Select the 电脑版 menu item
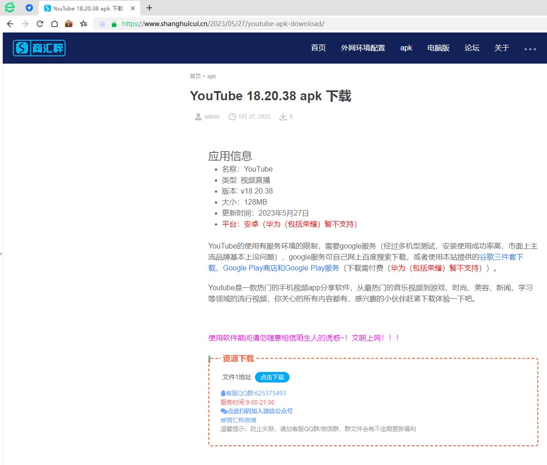This screenshot has width=547, height=465. coord(438,48)
